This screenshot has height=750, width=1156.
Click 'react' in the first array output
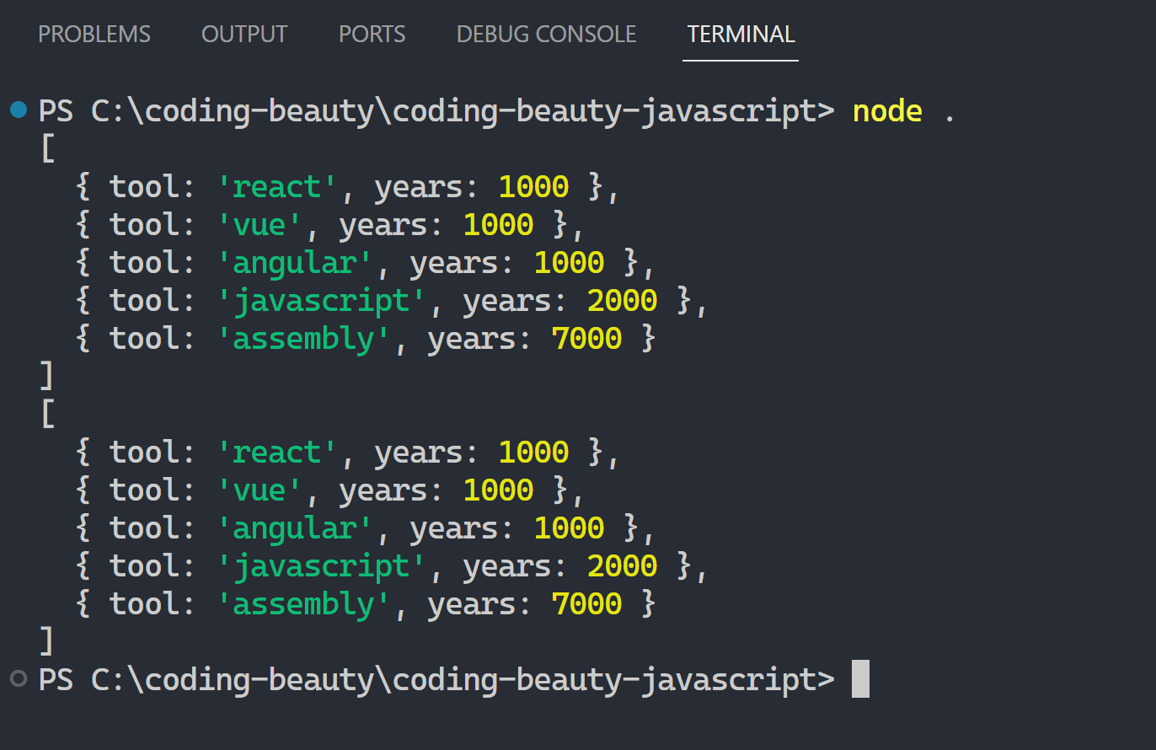[278, 186]
